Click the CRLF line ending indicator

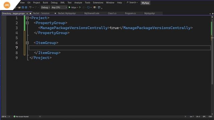(x=210, y=116)
